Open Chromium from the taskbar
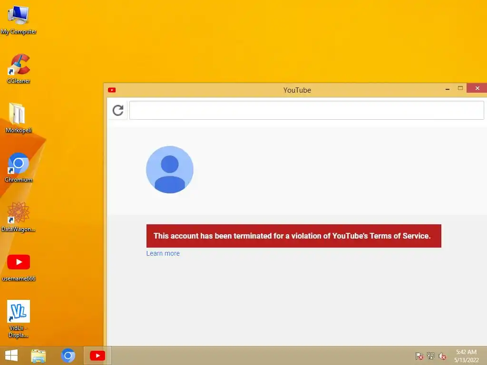Viewport: 487px width, 365px height. pyautogui.click(x=68, y=355)
